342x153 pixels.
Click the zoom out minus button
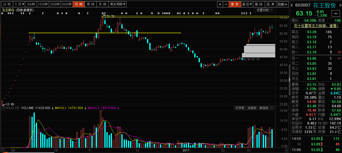[226, 4]
